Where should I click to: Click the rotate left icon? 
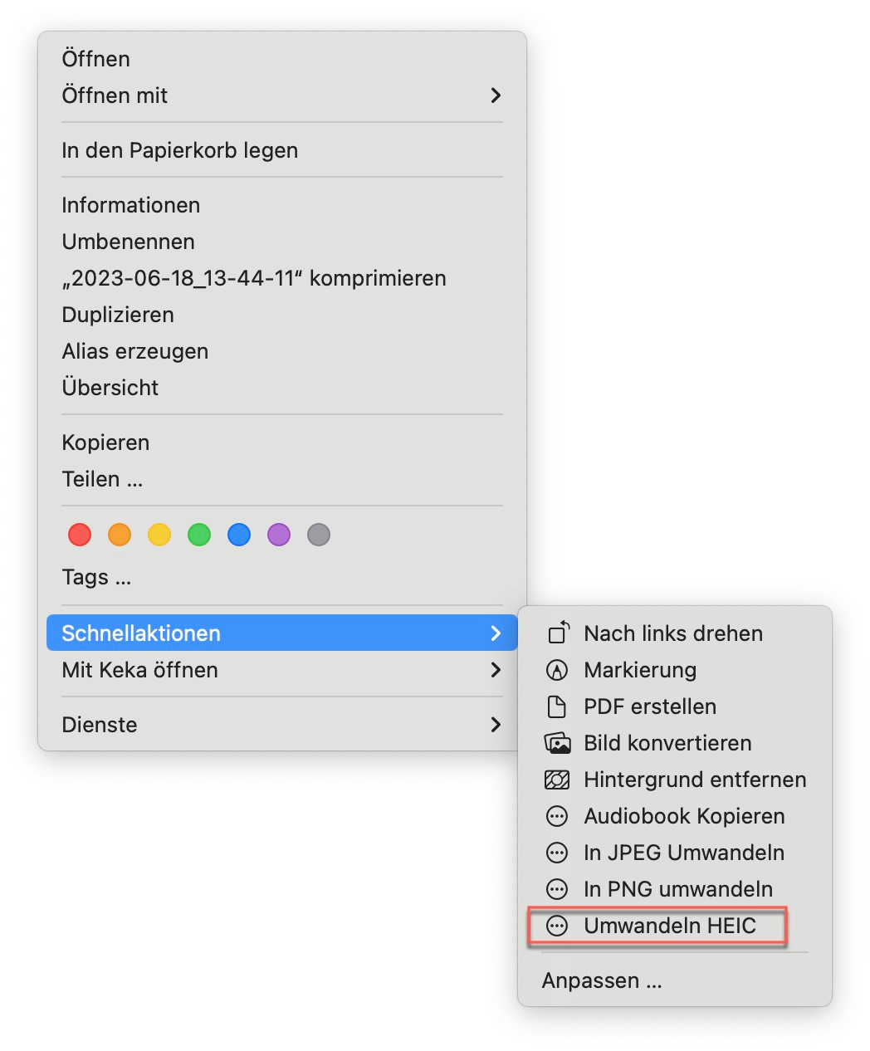pos(557,633)
